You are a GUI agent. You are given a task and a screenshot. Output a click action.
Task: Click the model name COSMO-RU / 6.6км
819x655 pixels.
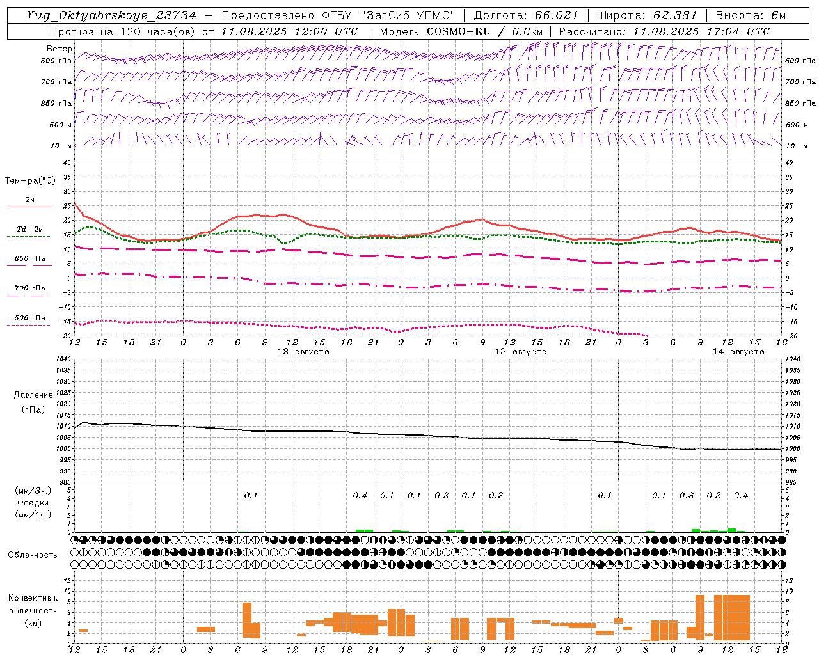click(x=485, y=31)
